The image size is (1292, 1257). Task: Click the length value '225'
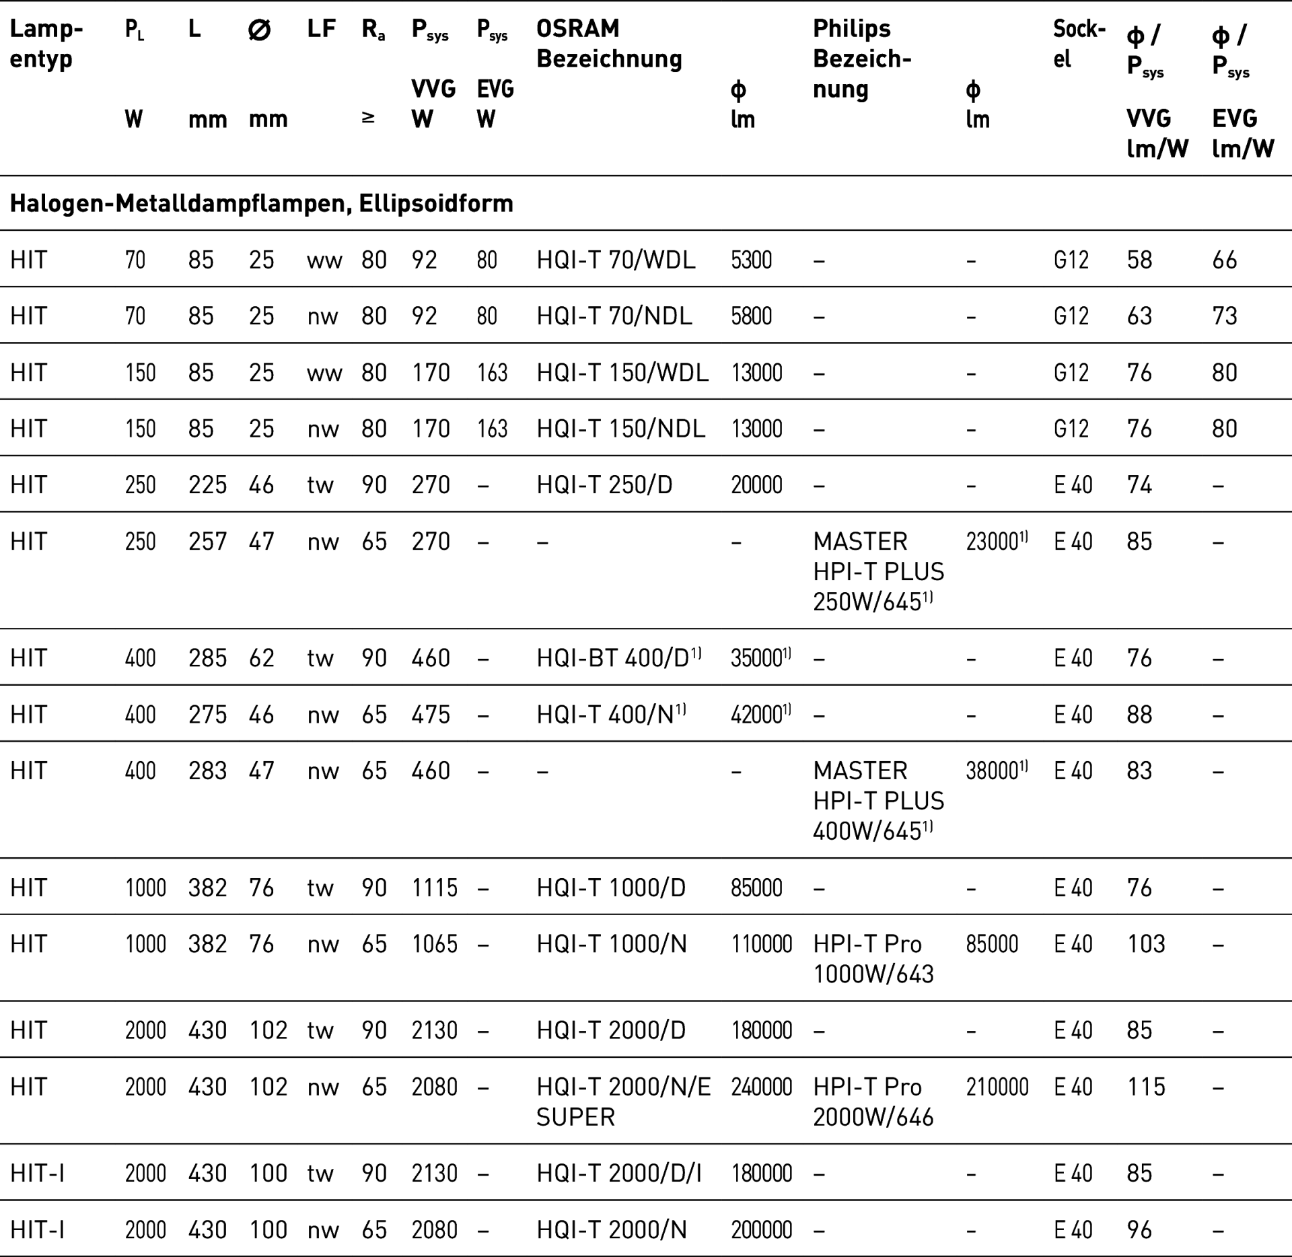[208, 485]
